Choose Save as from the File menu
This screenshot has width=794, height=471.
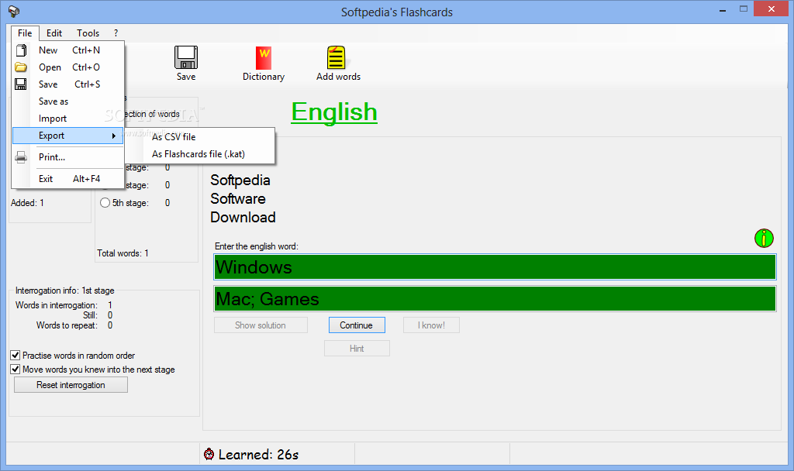tap(68, 101)
